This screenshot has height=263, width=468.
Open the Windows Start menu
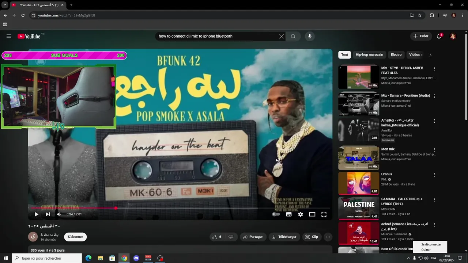click(x=6, y=258)
